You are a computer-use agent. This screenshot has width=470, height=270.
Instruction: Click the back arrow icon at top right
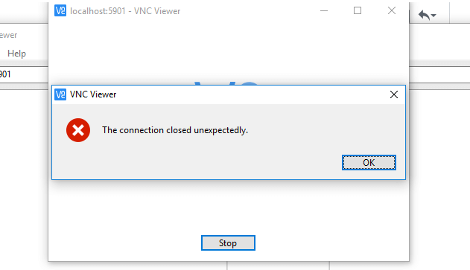click(x=424, y=15)
